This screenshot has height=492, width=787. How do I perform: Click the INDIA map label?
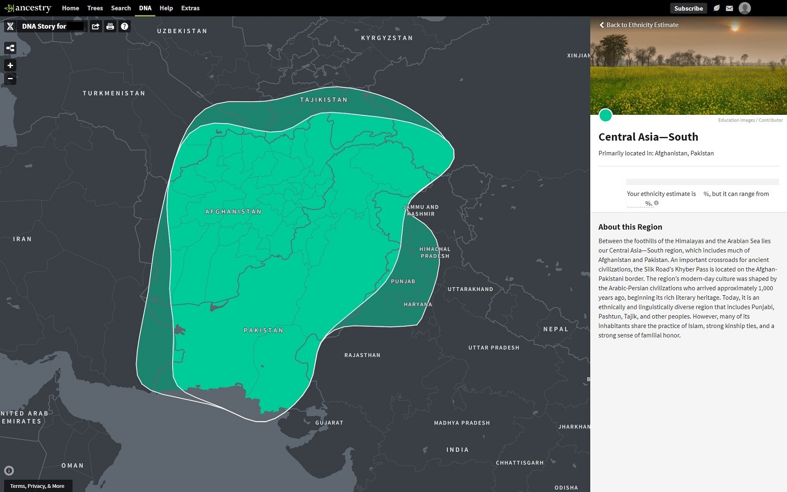(457, 450)
